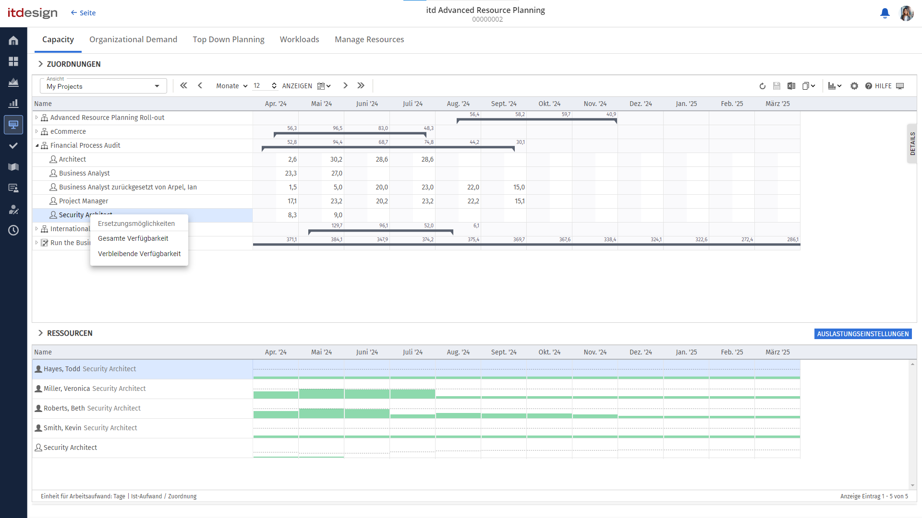Select the Architect role row
This screenshot has width=922, height=518.
143,159
